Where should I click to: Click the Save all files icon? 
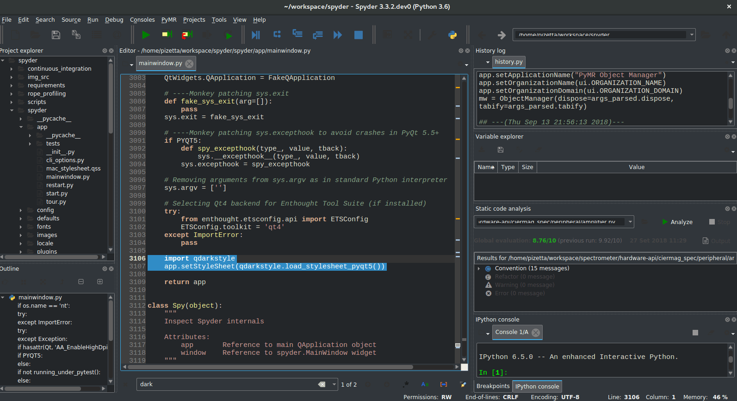pos(76,35)
